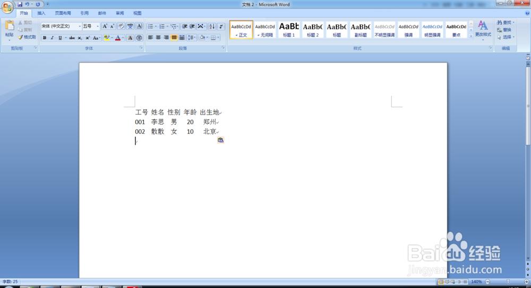Open the Word help question mark
531x288 pixels.
[527, 13]
